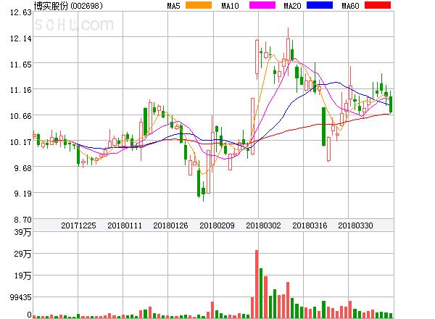Screen dimensions: 435x319
Task: Select the MA5 legend label
Action: click(174, 6)
